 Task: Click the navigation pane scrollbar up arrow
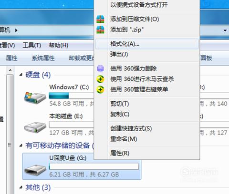pos(10,70)
